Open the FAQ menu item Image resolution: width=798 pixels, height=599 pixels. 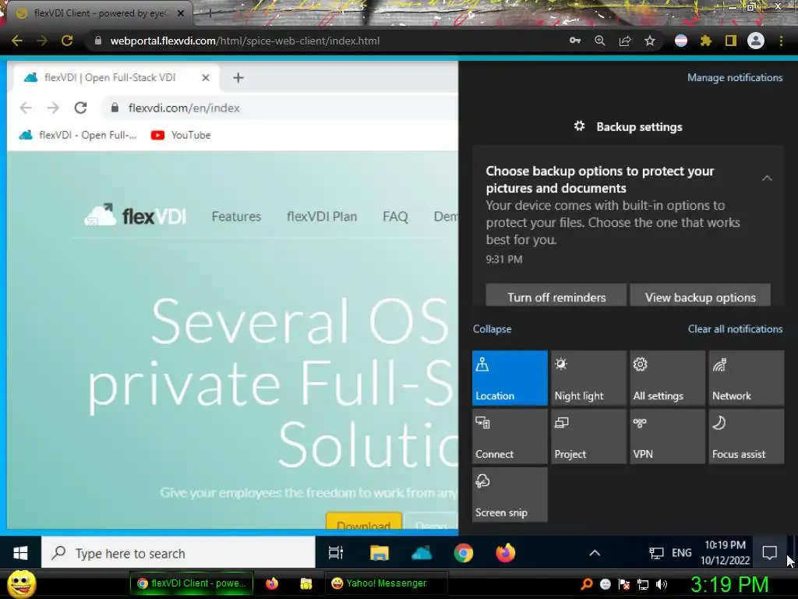(x=395, y=217)
